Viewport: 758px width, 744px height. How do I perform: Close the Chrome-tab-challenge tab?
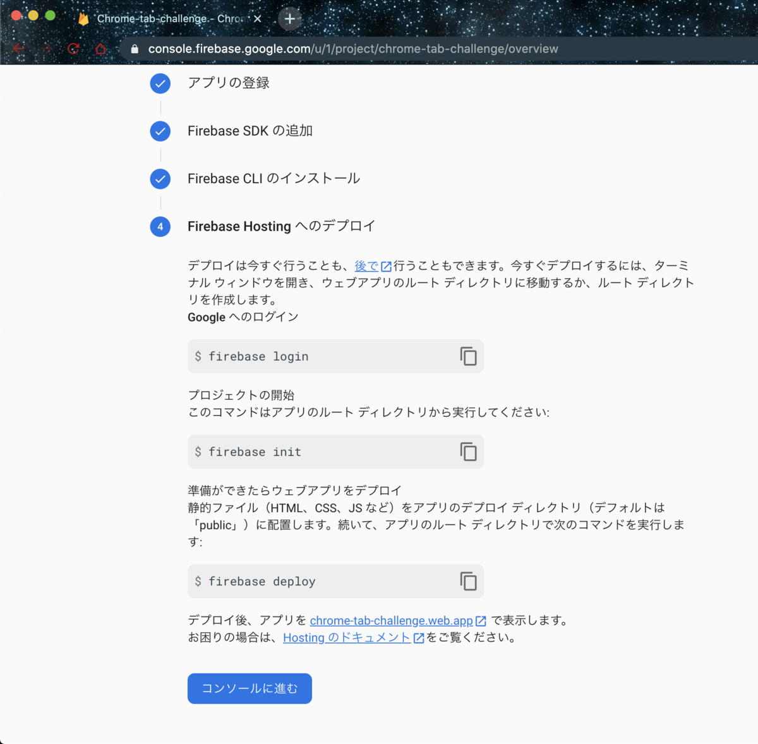tap(257, 19)
